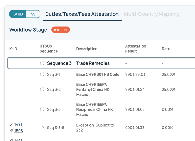Click the link icon next to 1506
Viewport: 195px width, 141px height.
tap(11, 131)
